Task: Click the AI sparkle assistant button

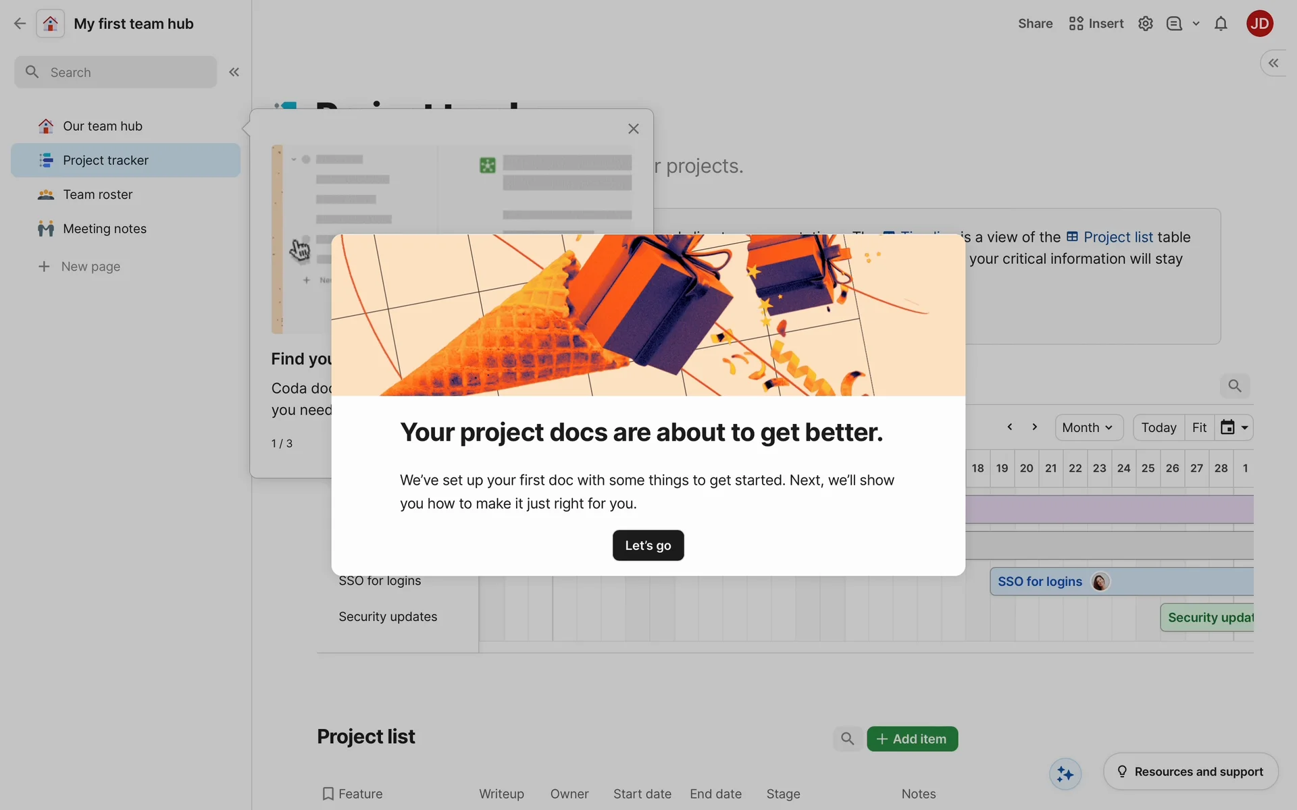Action: pos(1065,774)
